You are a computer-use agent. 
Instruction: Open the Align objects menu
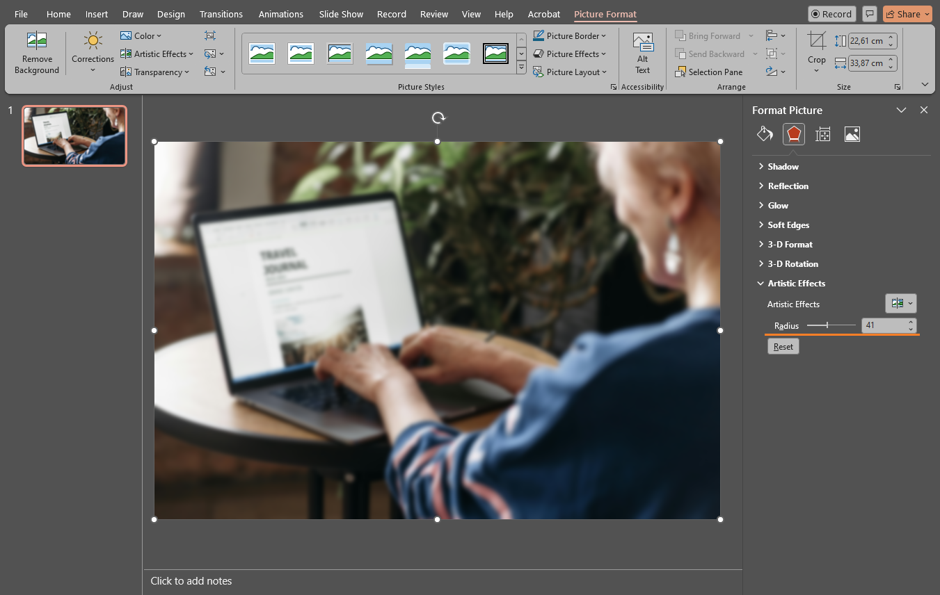[x=775, y=35]
